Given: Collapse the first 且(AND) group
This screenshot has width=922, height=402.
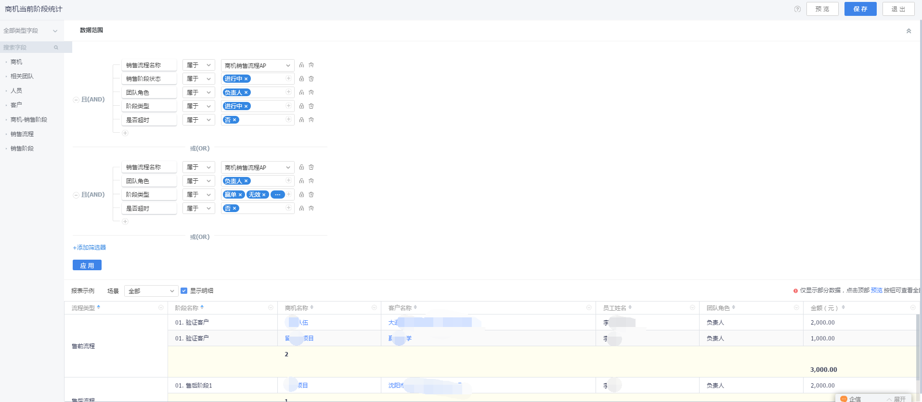Looking at the screenshot, I should pyautogui.click(x=76, y=100).
